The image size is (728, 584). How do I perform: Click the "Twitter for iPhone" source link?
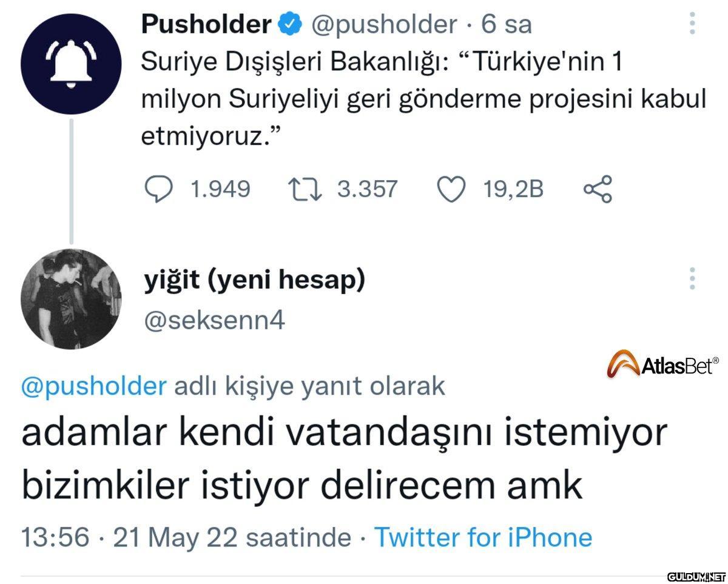tap(483, 537)
